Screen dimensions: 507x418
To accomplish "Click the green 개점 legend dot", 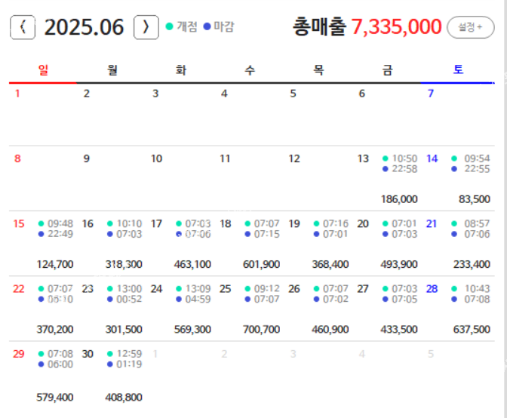I will [x=170, y=27].
